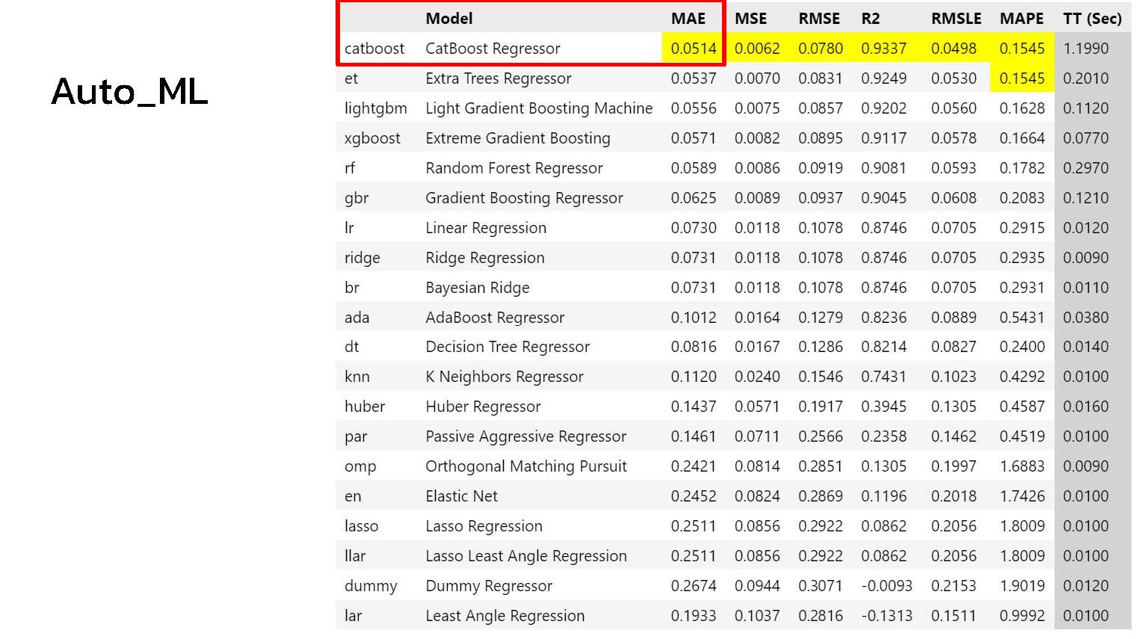Select the et row index
The image size is (1136, 639).
coord(351,78)
